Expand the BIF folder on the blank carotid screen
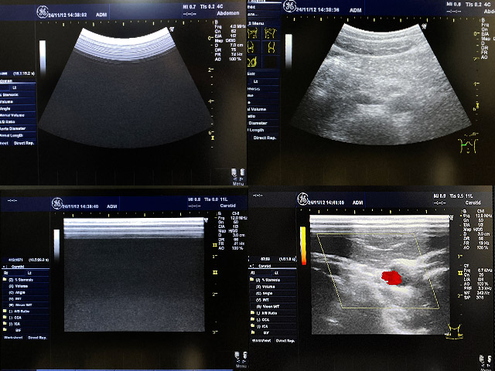The image size is (495, 371). [x=5, y=330]
